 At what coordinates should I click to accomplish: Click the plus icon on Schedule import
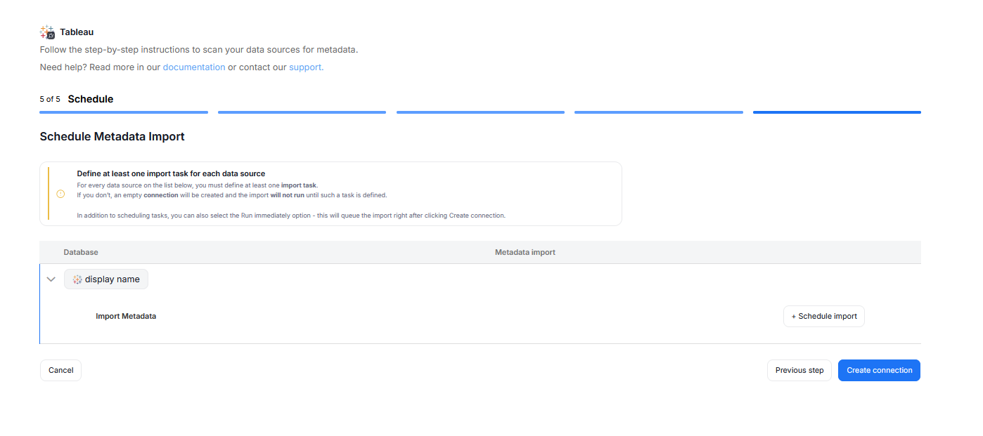click(794, 317)
